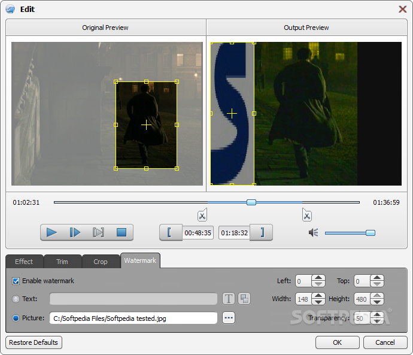This screenshot has width=413, height=355.
Task: Decrease the Height value with down arrow
Action: click(x=377, y=302)
